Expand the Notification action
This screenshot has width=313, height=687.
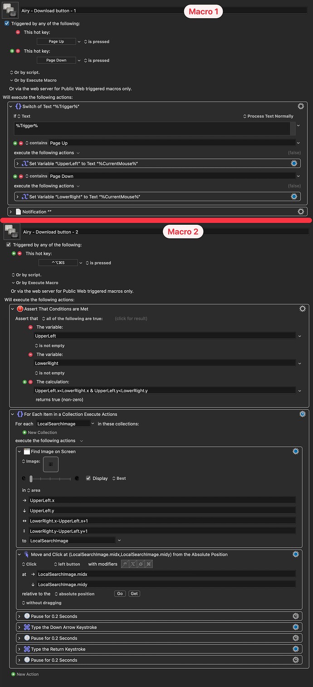pos(10,212)
